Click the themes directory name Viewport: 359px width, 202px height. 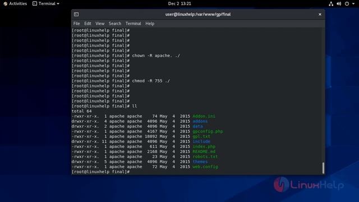pos(200,162)
